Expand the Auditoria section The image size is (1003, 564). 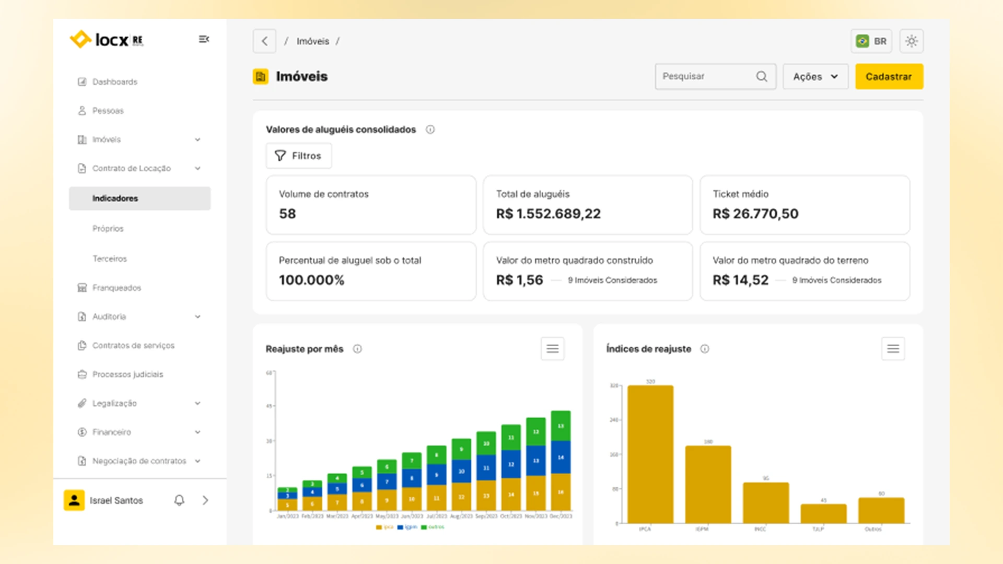[x=197, y=316]
